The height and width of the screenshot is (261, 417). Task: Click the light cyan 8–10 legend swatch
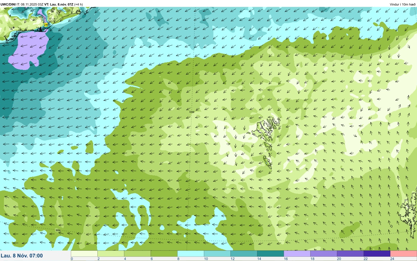pos(191,253)
